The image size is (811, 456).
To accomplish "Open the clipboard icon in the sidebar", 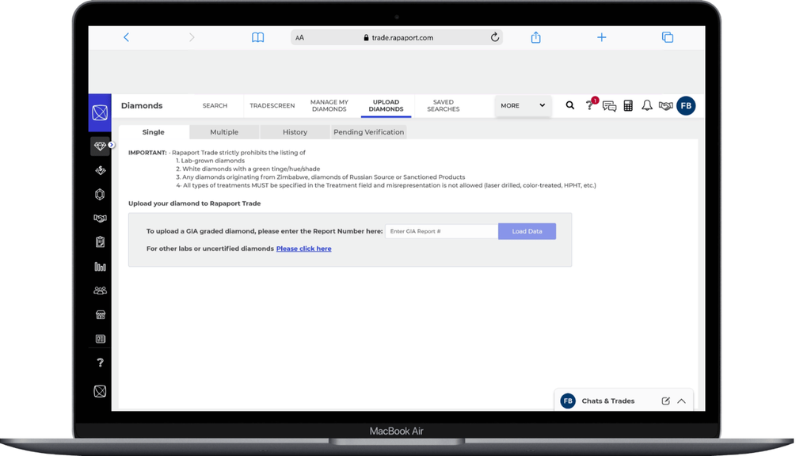I will pos(100,242).
